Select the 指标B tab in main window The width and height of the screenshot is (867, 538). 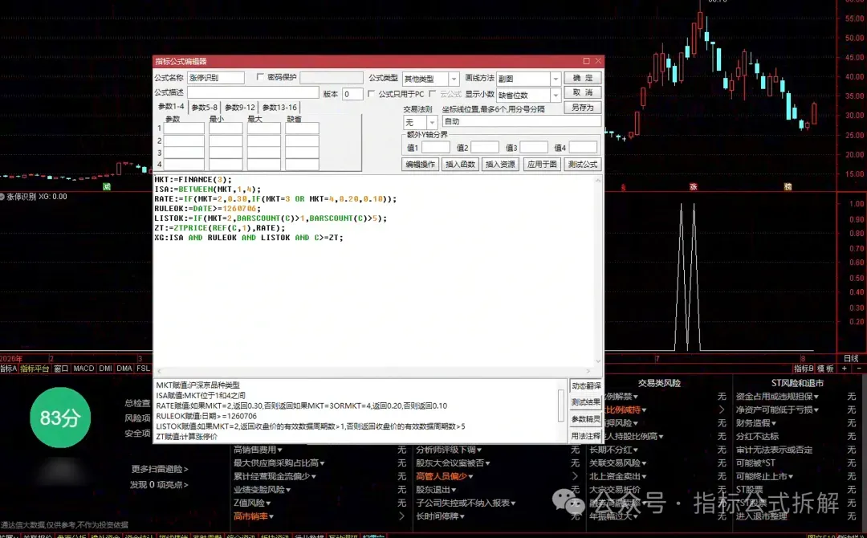(804, 369)
